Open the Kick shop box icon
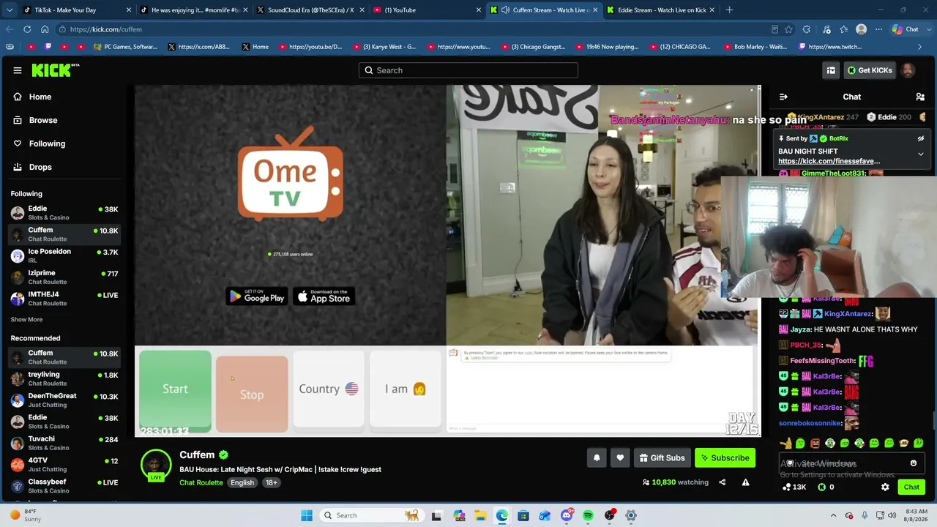The height and width of the screenshot is (527, 937). click(x=831, y=70)
